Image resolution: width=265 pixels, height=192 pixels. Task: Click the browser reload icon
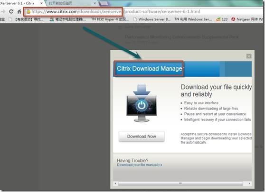pyautogui.click(x=11, y=11)
